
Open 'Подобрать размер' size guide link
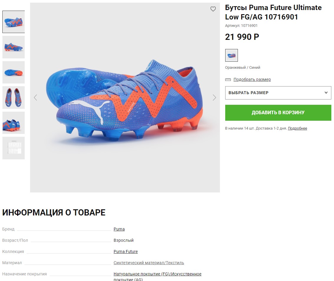(252, 80)
